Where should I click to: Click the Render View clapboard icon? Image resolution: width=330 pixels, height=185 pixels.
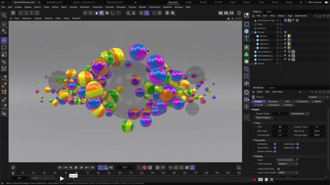[220, 13]
